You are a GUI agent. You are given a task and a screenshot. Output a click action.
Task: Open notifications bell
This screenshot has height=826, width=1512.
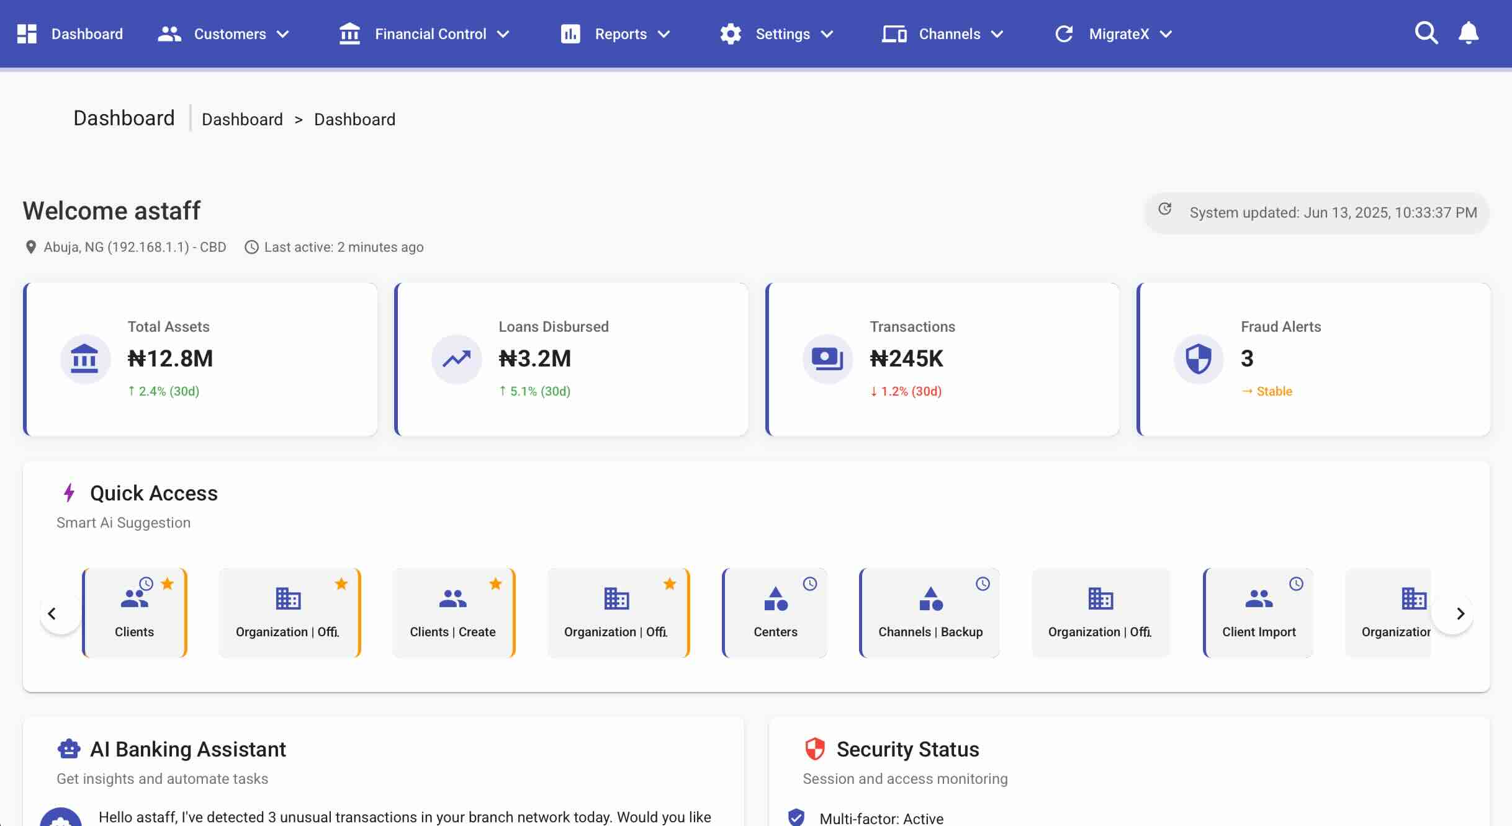1469,33
